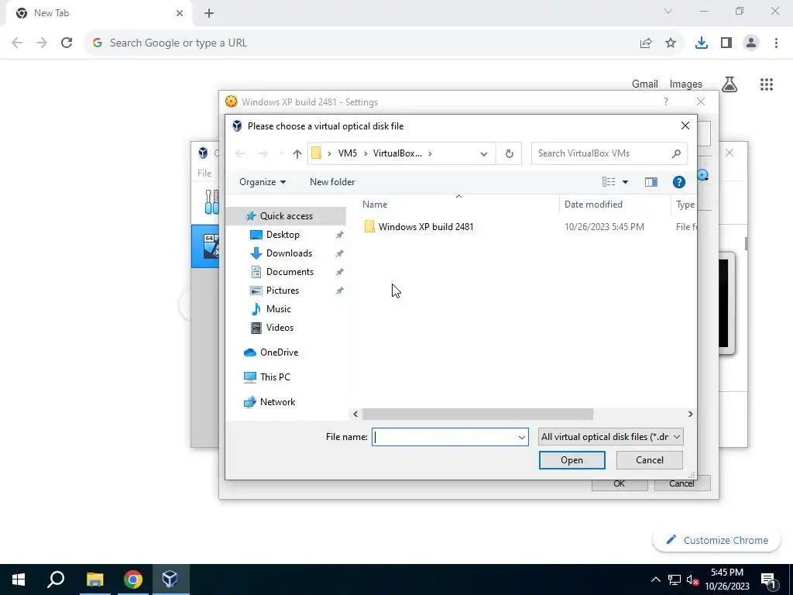Switch to Chrome on taskbar
793x595 pixels.
point(133,580)
